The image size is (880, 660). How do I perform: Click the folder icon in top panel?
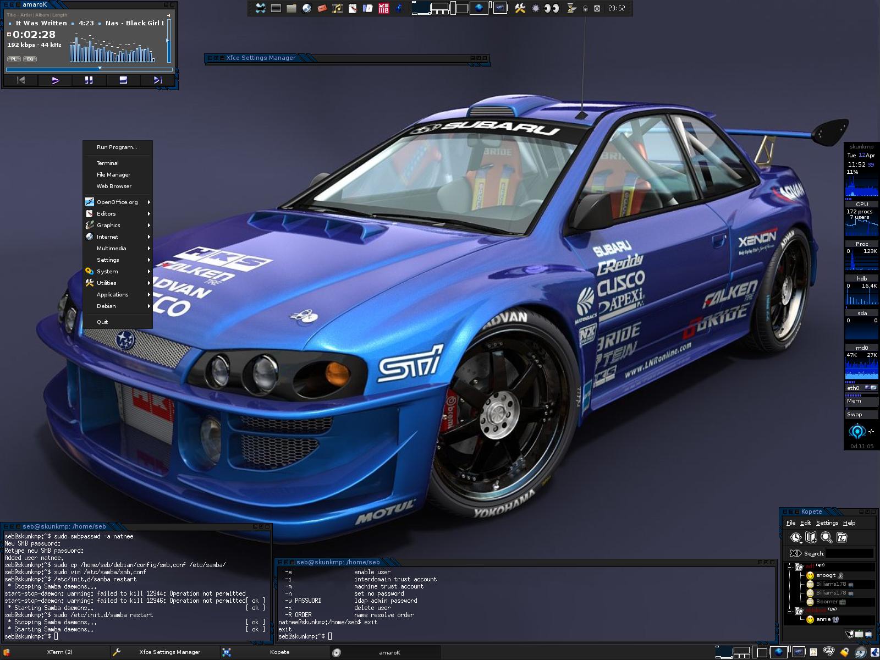pos(291,8)
